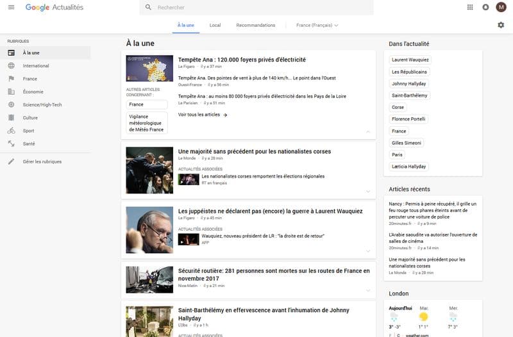Click the Corse trending chip
Viewport: 513px width, 337px height.
click(x=398, y=107)
